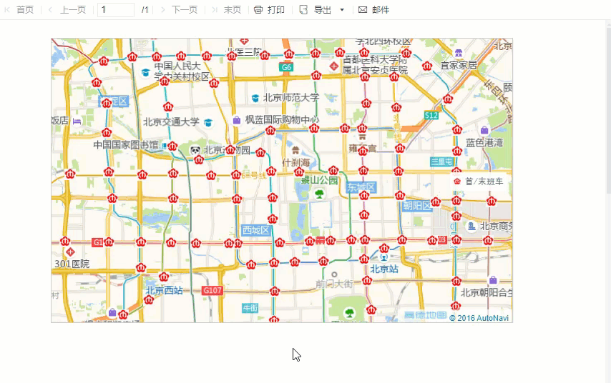This screenshot has width=611, height=383.
Task: Click the 北京西站 label on map
Action: point(164,290)
